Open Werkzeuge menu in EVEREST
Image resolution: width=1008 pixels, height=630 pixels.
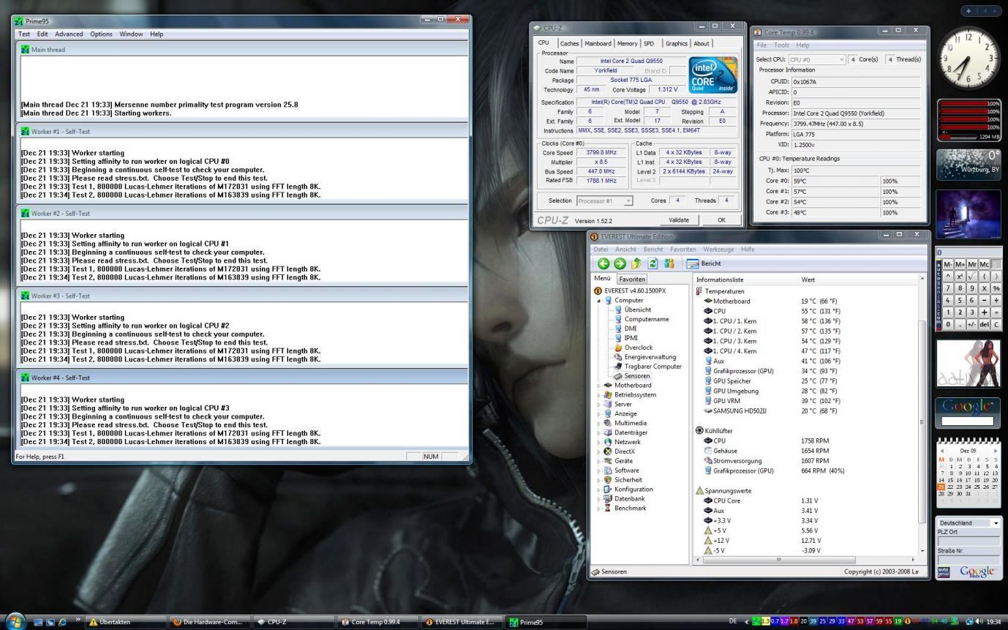point(718,250)
